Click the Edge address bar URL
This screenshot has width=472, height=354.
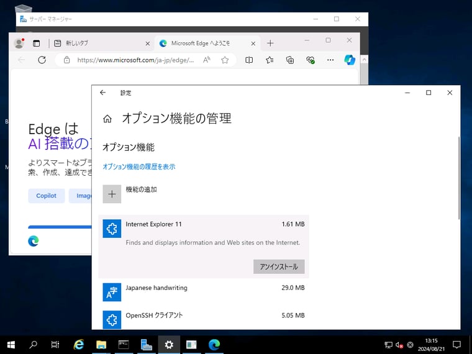(x=135, y=60)
